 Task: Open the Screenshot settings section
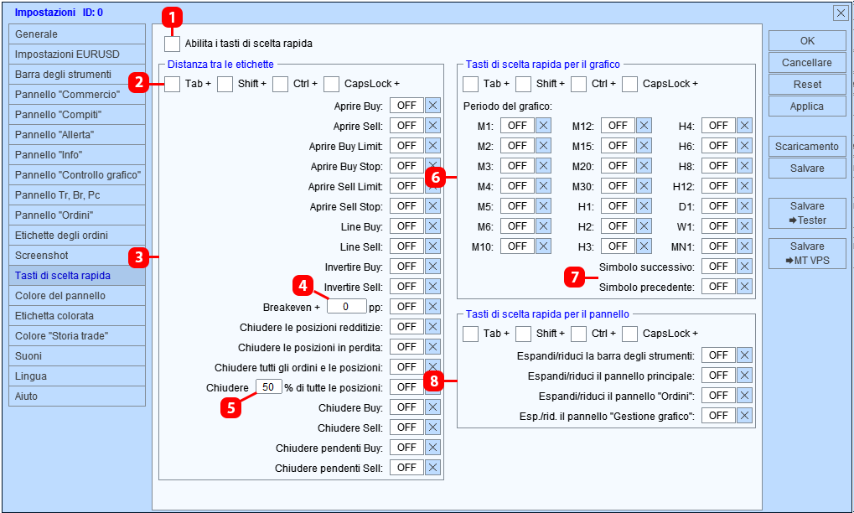click(77, 256)
